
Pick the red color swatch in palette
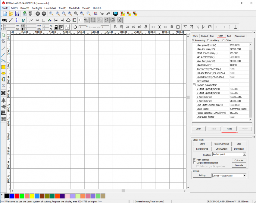[x=17, y=196]
